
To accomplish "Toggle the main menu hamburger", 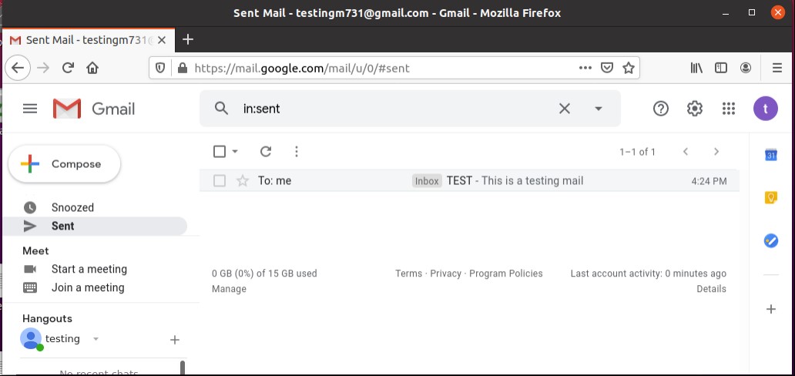I will click(30, 109).
